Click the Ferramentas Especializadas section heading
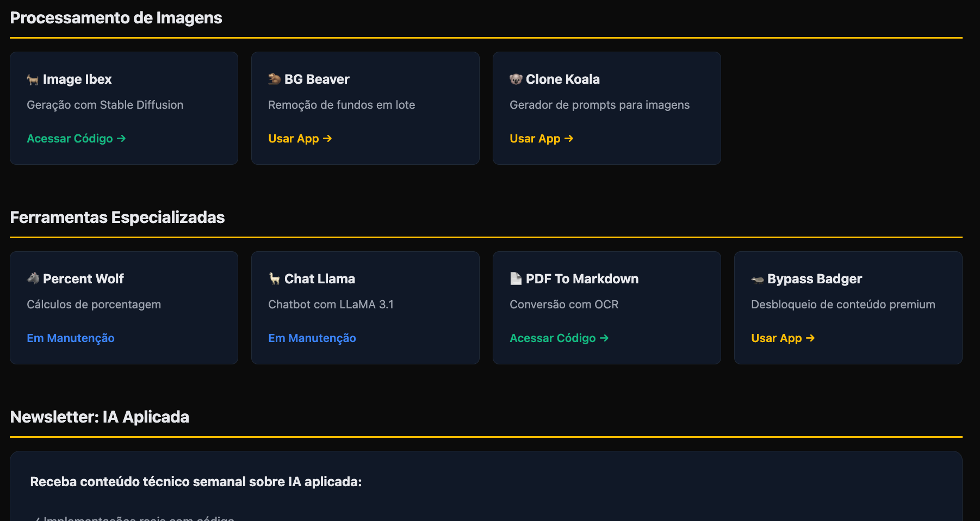Screen dimensions: 980x521 (x=117, y=217)
